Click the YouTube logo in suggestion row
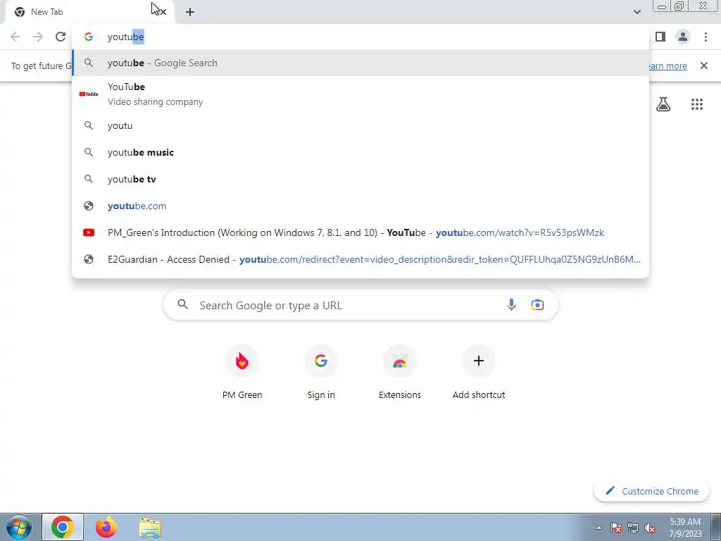The width and height of the screenshot is (721, 541). coord(89,94)
